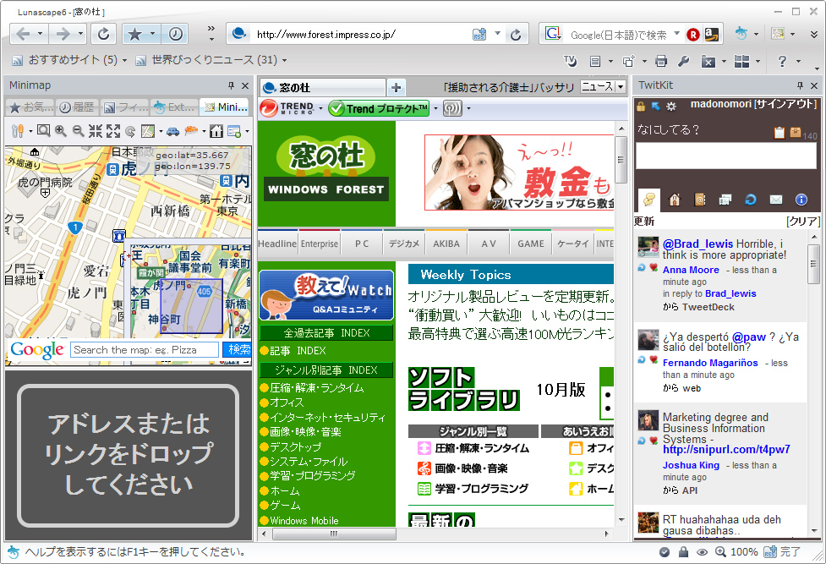Select the 窓の杜 browser tab

[x=323, y=87]
